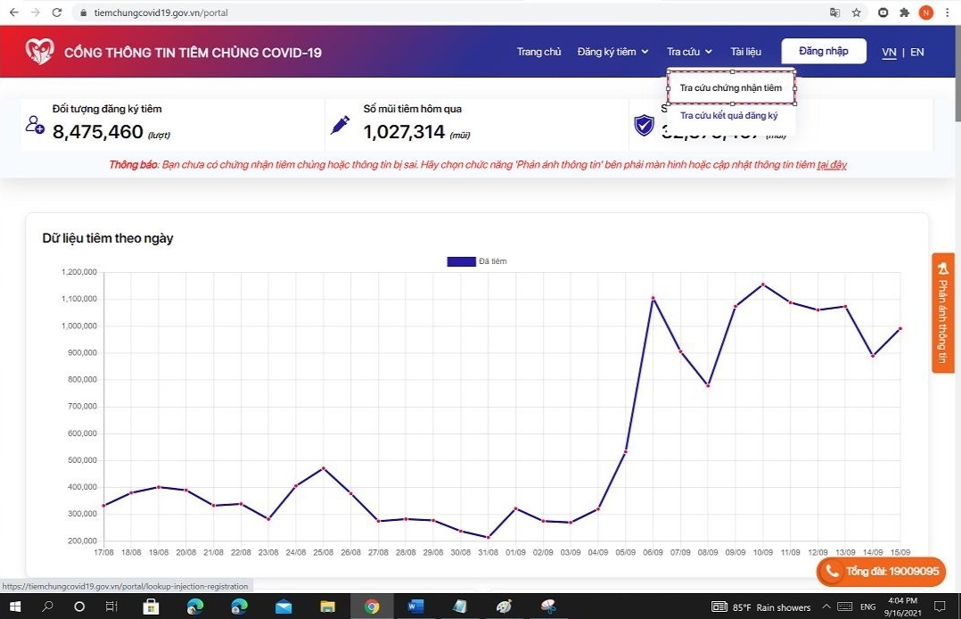Select Tra cứu chứng nhận tiêm
Image resolution: width=961 pixels, height=619 pixels.
click(x=731, y=87)
